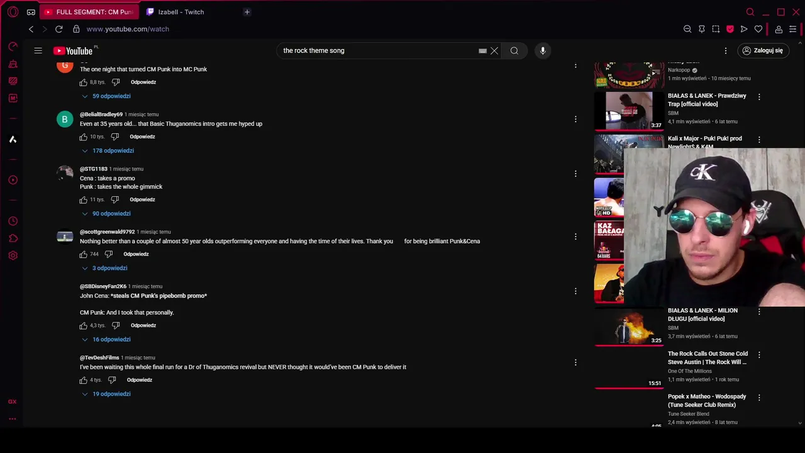The width and height of the screenshot is (805, 453).
Task: Expand 16 odpowiedzi replies
Action: tap(106, 339)
